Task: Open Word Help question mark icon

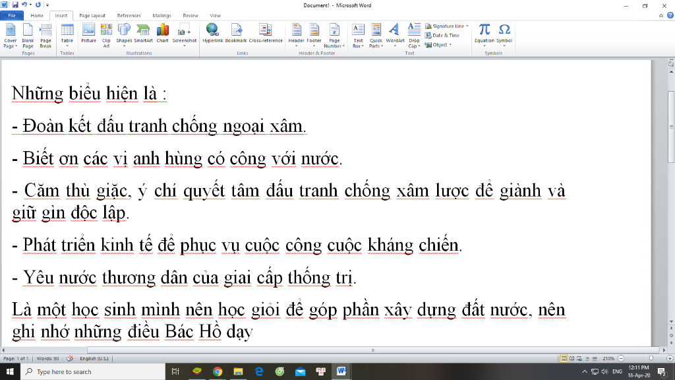Action: (x=670, y=16)
